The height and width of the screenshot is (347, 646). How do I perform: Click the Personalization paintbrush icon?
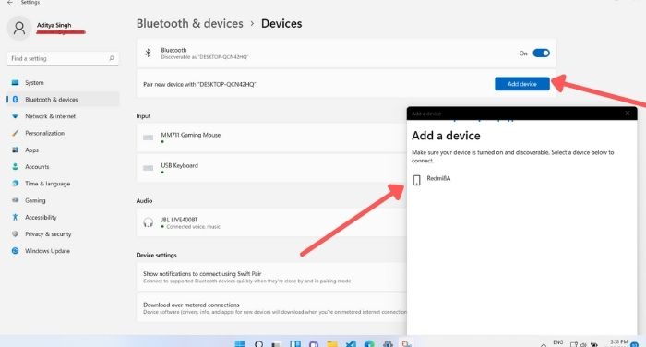pyautogui.click(x=16, y=133)
